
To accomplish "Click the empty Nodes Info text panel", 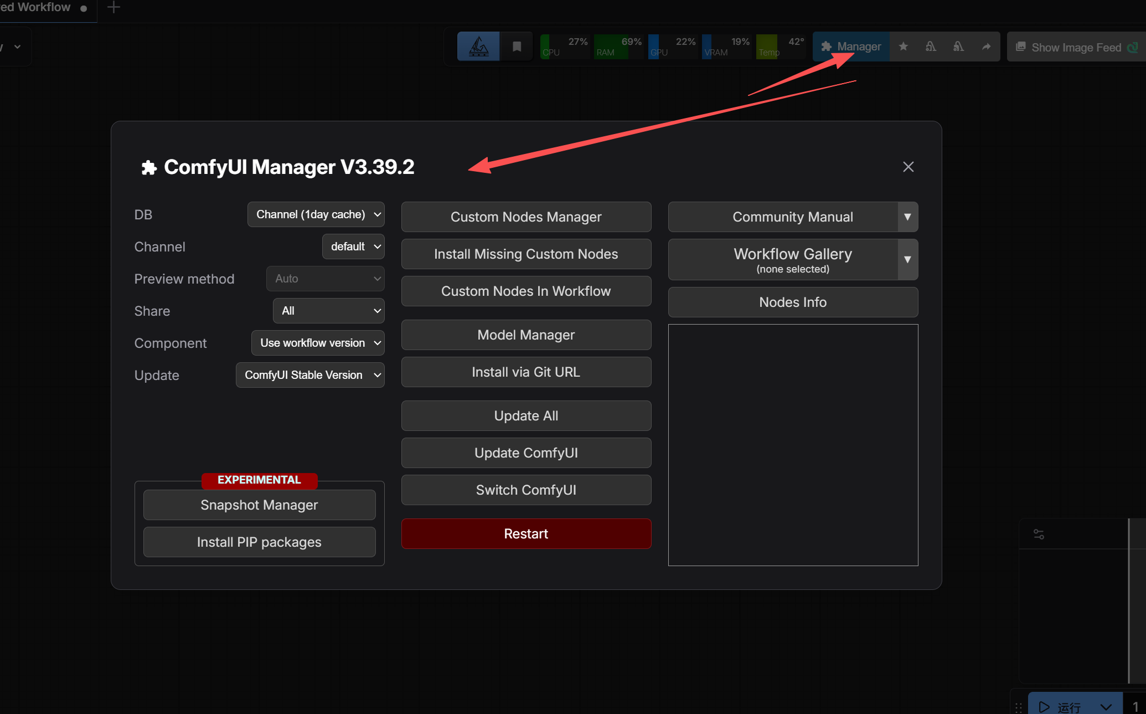I will click(793, 445).
